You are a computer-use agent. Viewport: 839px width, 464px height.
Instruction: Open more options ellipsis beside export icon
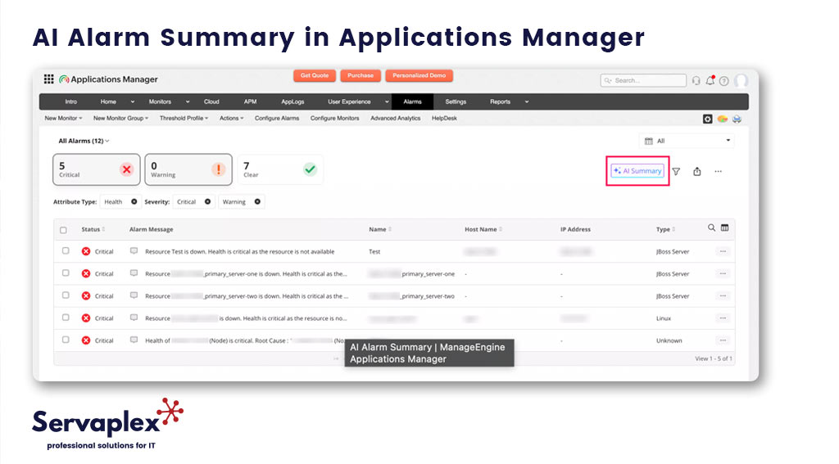point(718,172)
